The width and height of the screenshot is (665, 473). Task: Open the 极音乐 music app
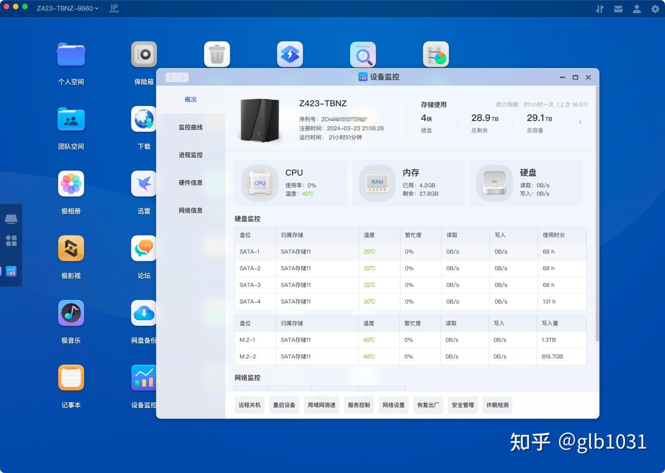point(71,313)
